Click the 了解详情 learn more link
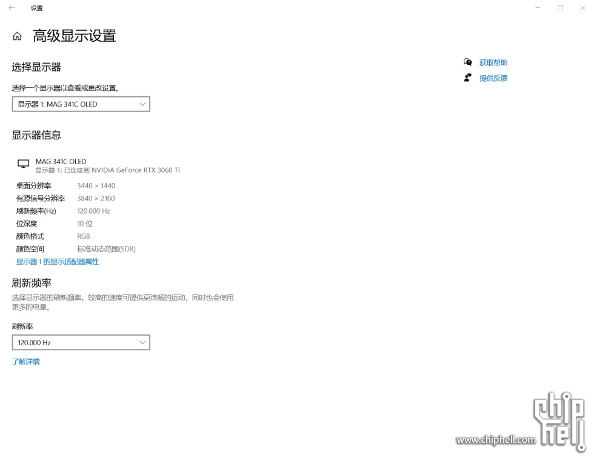Viewport: 594px width, 461px height. click(x=25, y=362)
